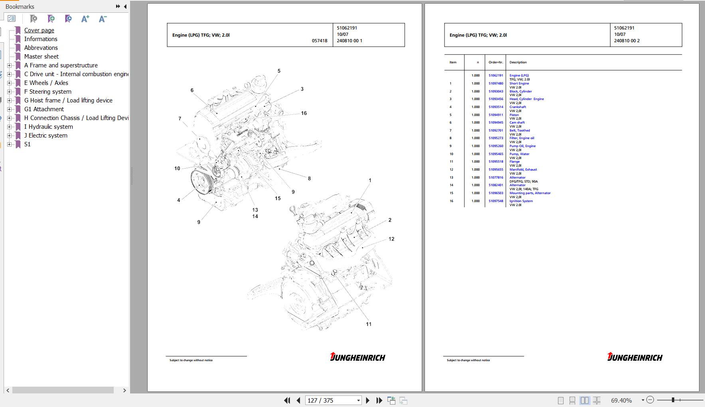Open the zoom level dropdown

pyautogui.click(x=643, y=400)
